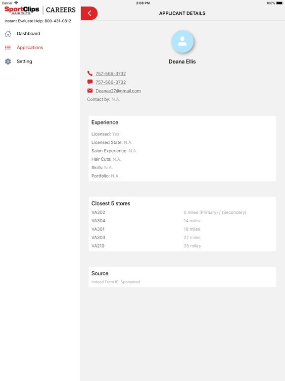
Task: Tap the red email envelope icon
Action: (x=90, y=91)
